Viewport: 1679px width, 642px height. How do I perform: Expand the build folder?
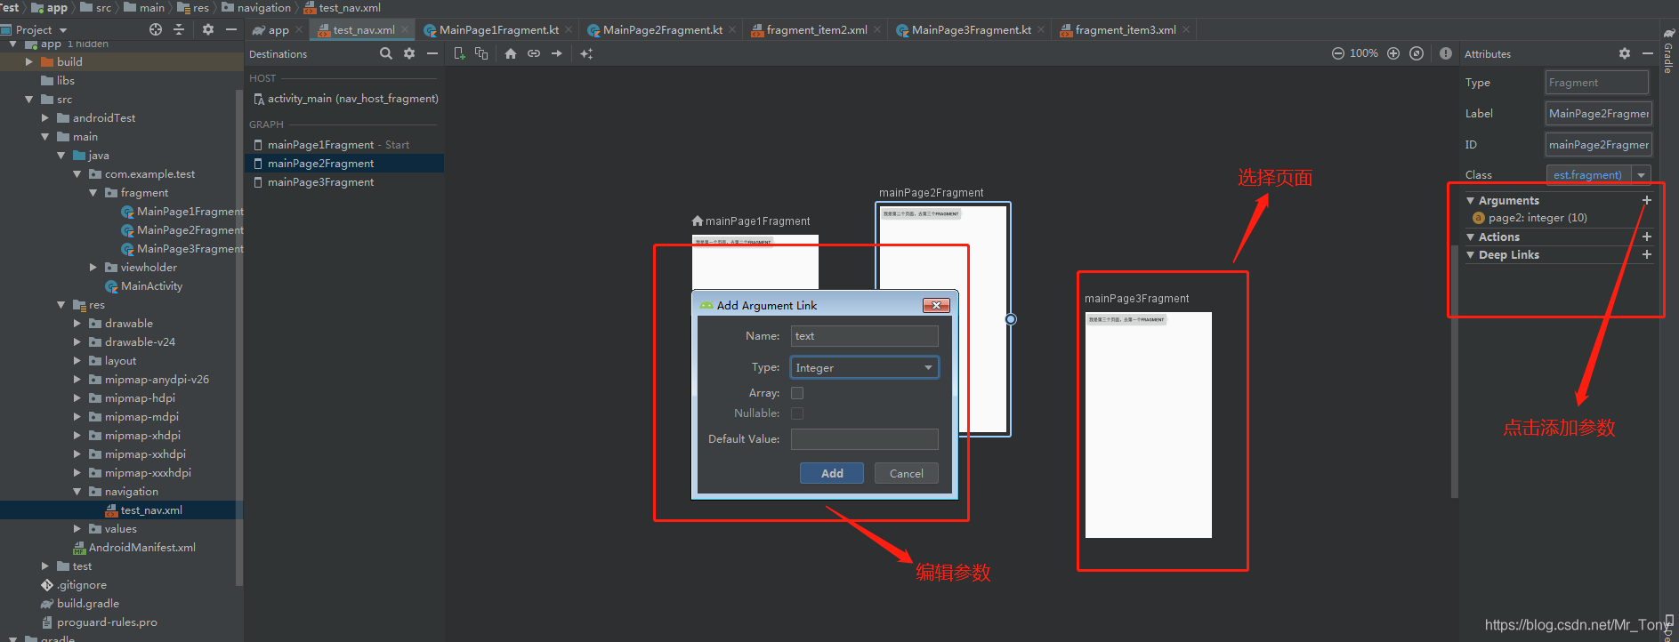click(29, 62)
